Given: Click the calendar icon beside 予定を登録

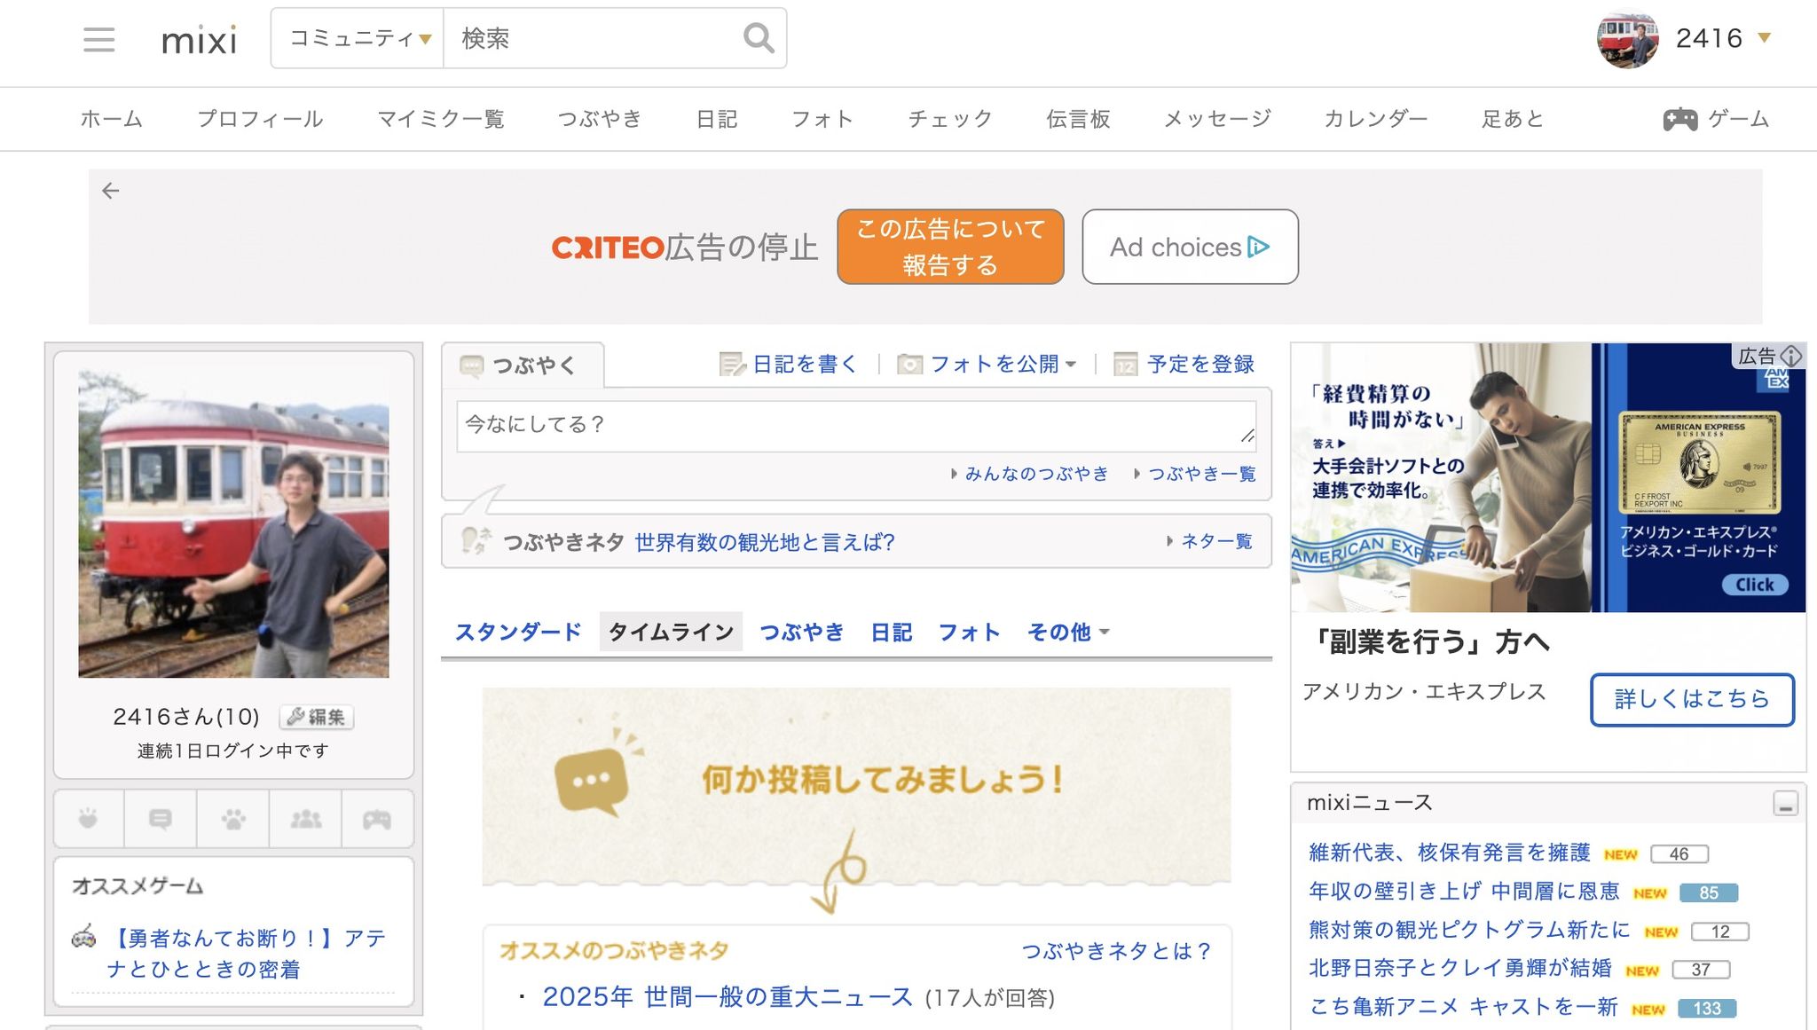Looking at the screenshot, I should [1125, 363].
